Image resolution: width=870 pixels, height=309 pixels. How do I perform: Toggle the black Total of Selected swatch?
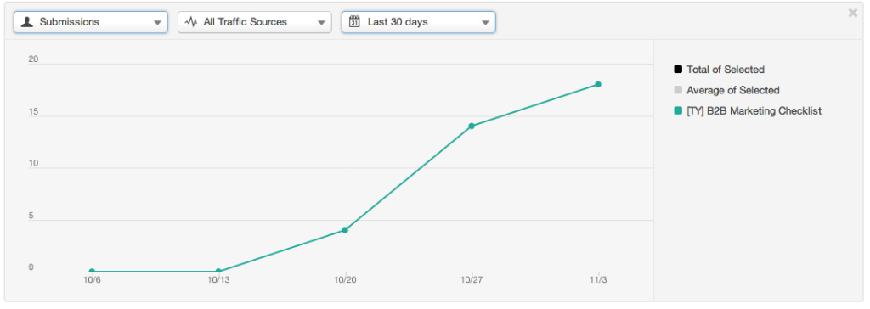[677, 70]
